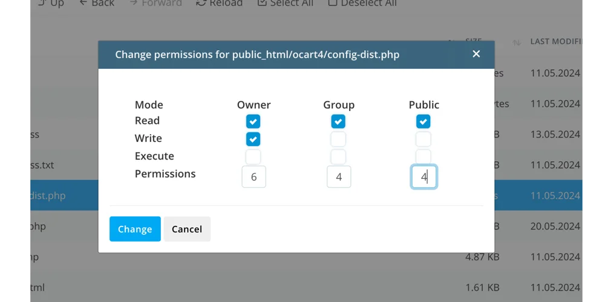
Task: Click the Reload toolbar button
Action: click(219, 3)
